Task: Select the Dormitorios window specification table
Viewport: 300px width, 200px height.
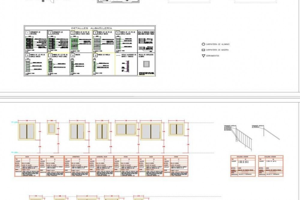Action: point(76,166)
